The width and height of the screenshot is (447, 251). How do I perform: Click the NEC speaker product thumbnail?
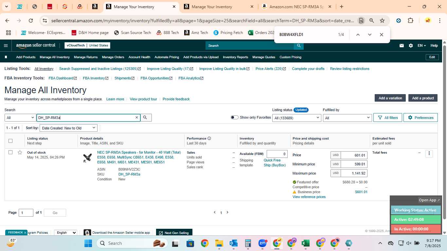[87, 158]
